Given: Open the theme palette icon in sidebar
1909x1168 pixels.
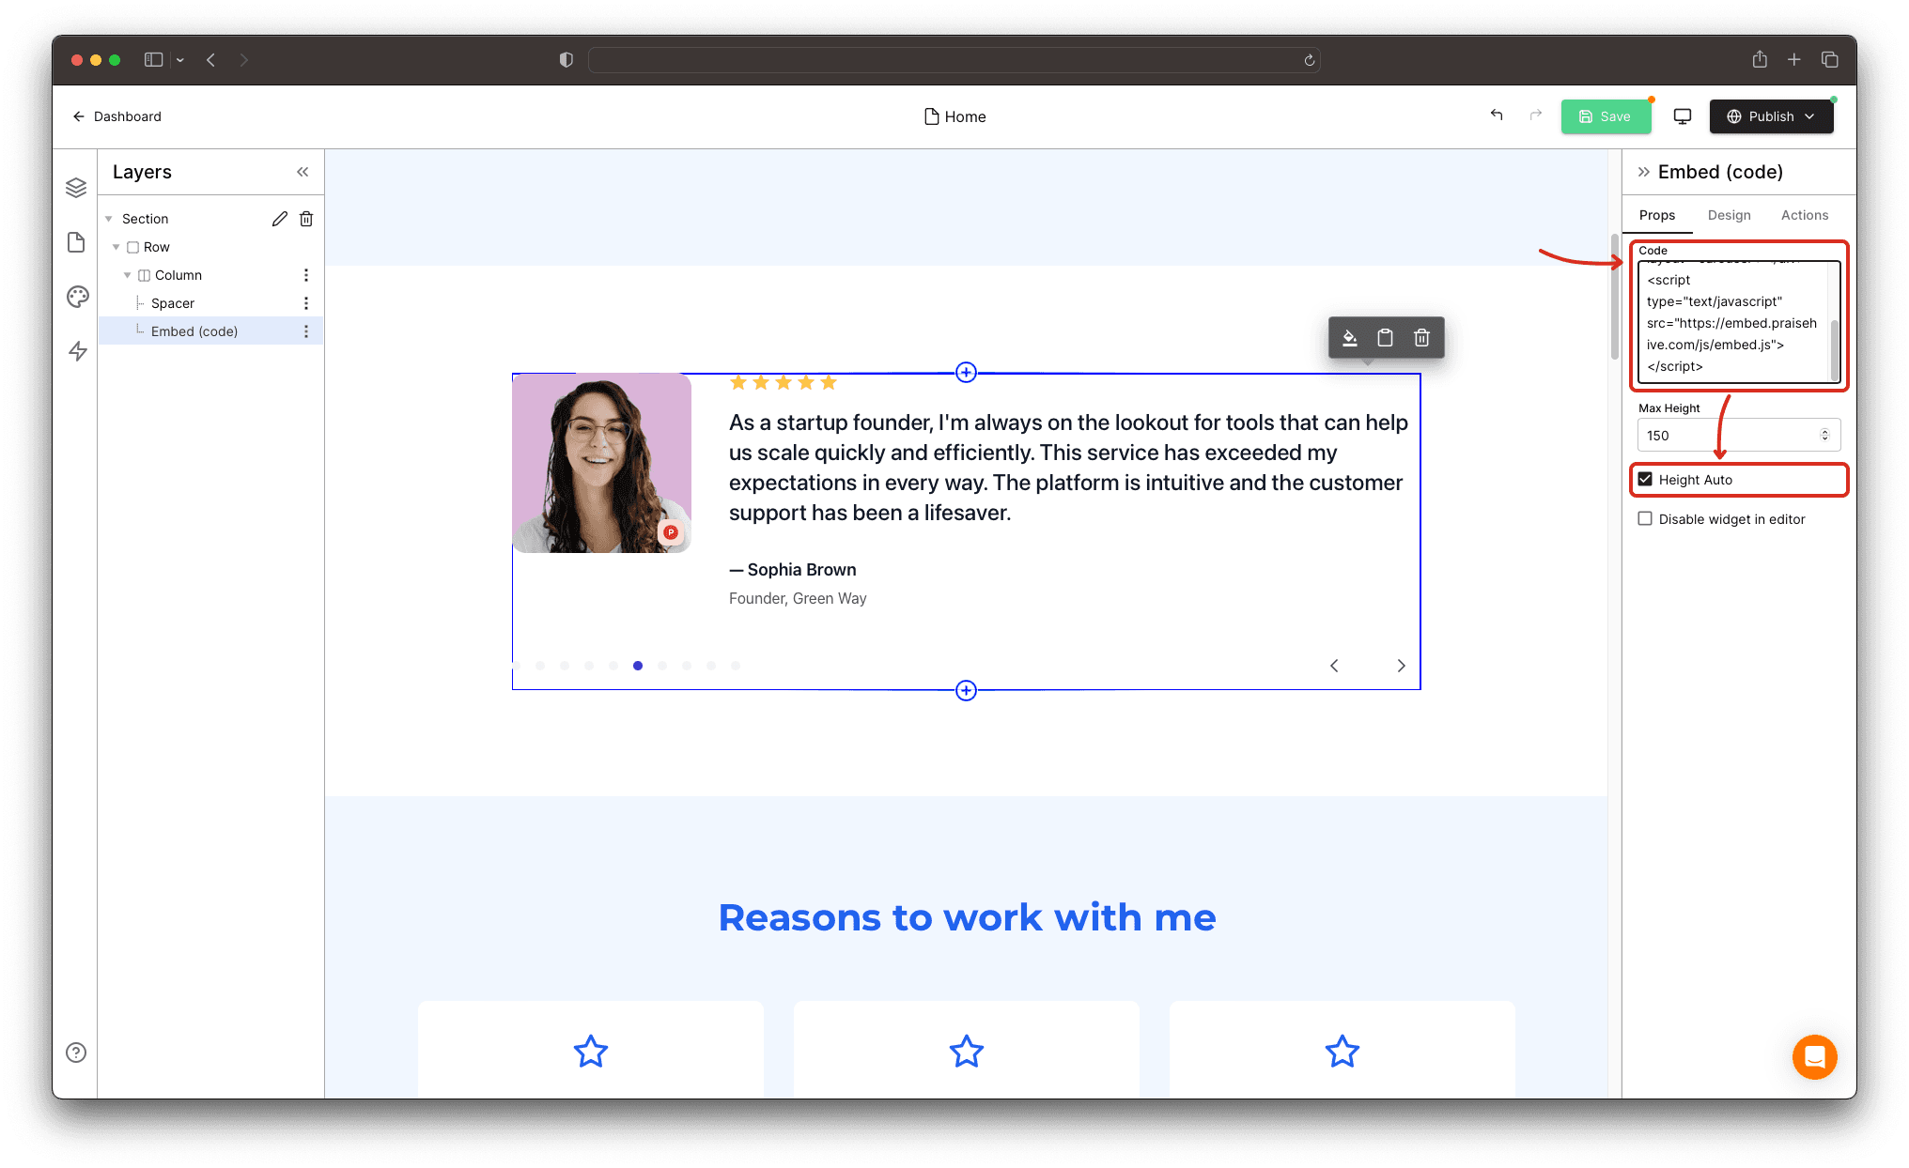Looking at the screenshot, I should (x=77, y=297).
